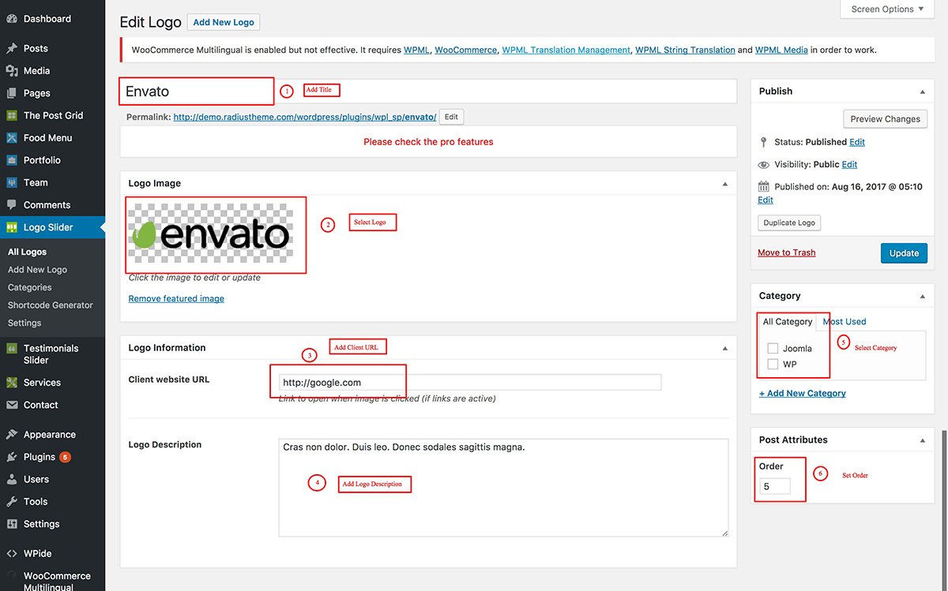Click the Update button
948x591 pixels.
[904, 253]
